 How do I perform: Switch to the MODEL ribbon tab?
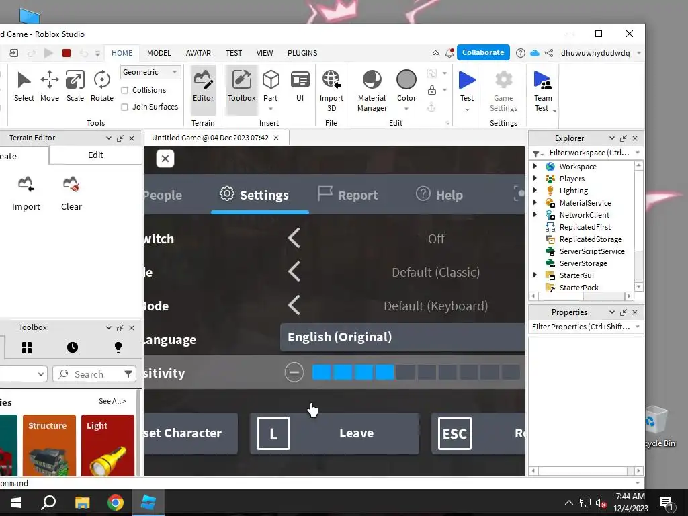(x=159, y=53)
